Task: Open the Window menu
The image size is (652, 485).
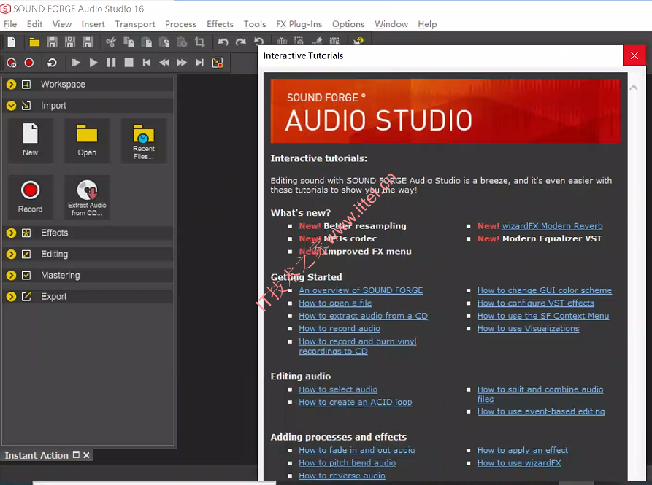Action: tap(391, 24)
